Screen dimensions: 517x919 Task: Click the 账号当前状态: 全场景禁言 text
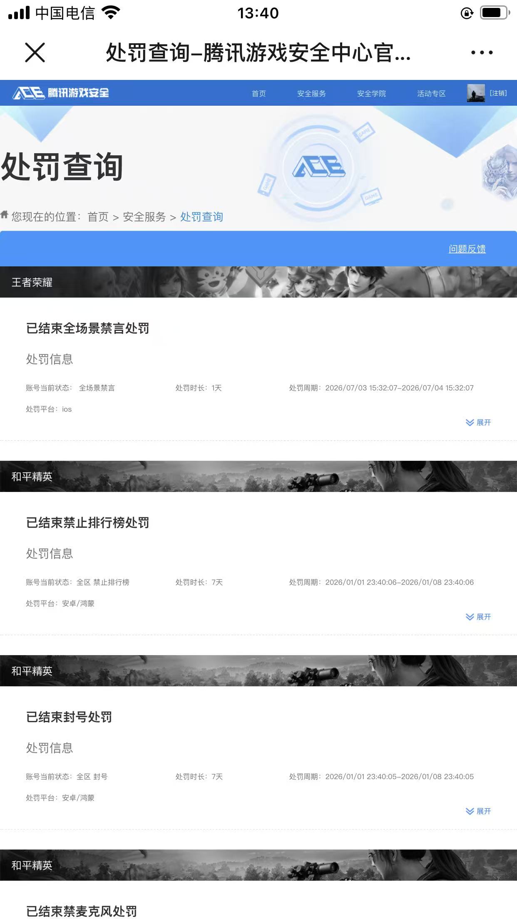pyautogui.click(x=70, y=388)
